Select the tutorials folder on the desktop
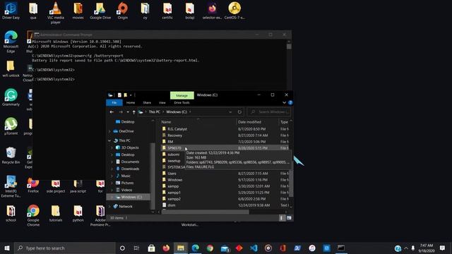 point(55,213)
